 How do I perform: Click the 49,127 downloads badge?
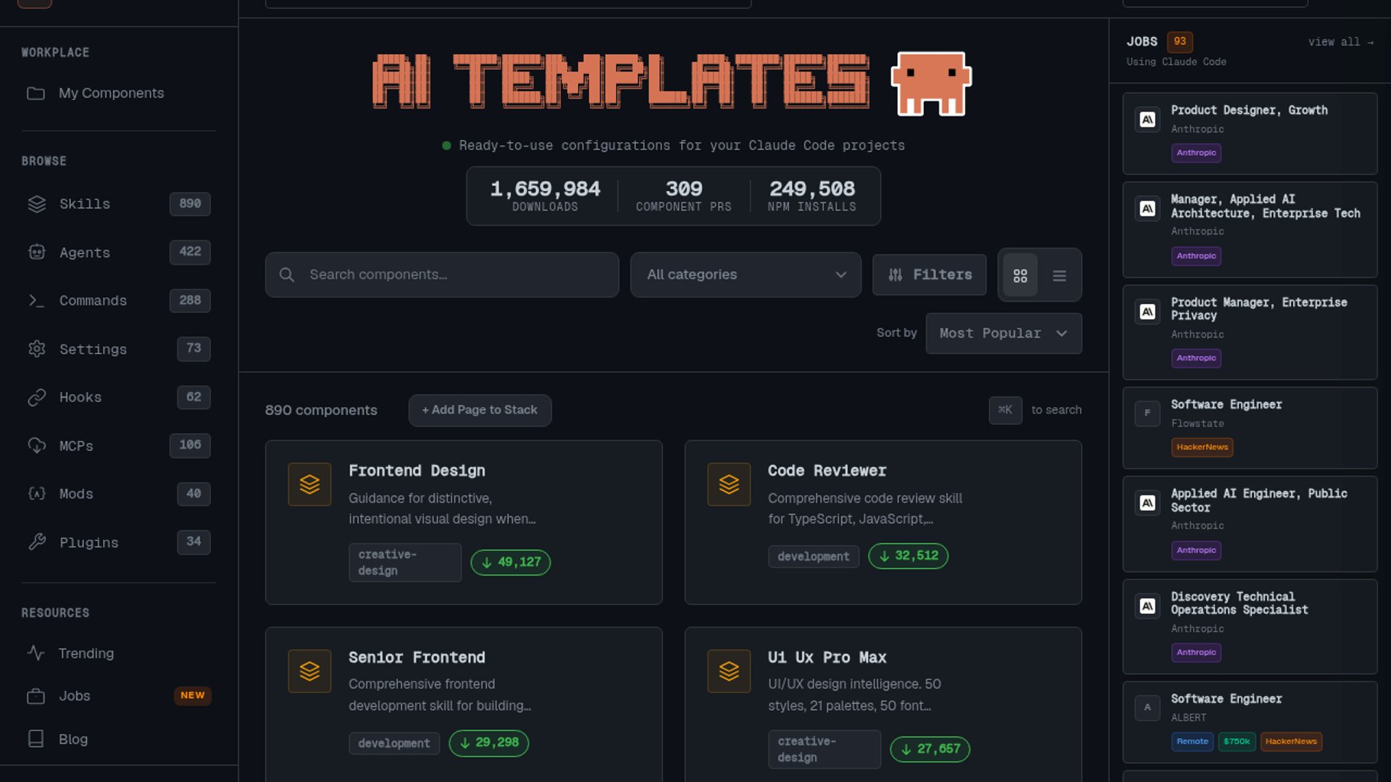(511, 563)
